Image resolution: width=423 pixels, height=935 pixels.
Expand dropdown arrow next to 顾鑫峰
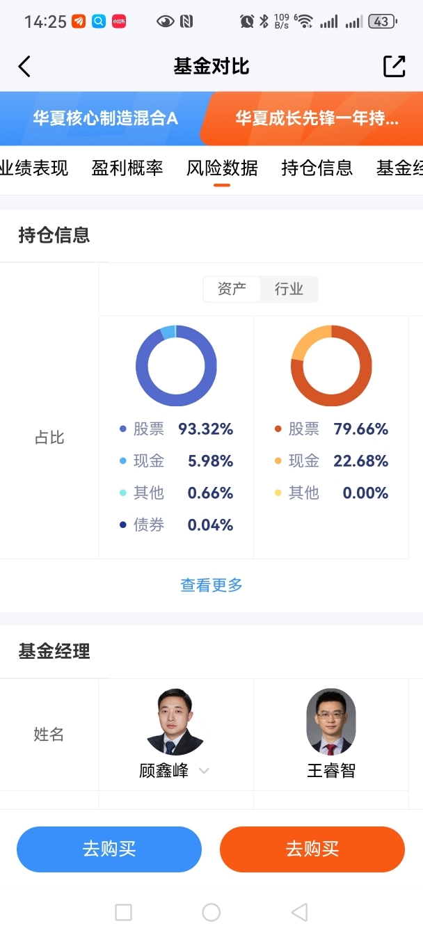pyautogui.click(x=204, y=771)
